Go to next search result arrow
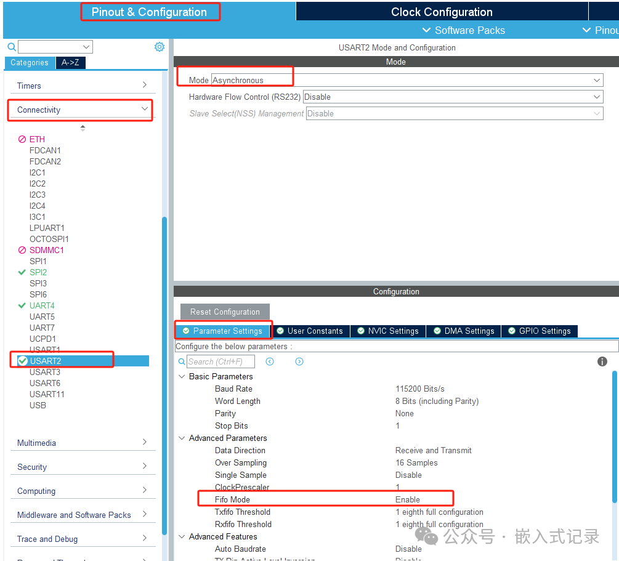Screen dimensions: 619x561 click(299, 361)
